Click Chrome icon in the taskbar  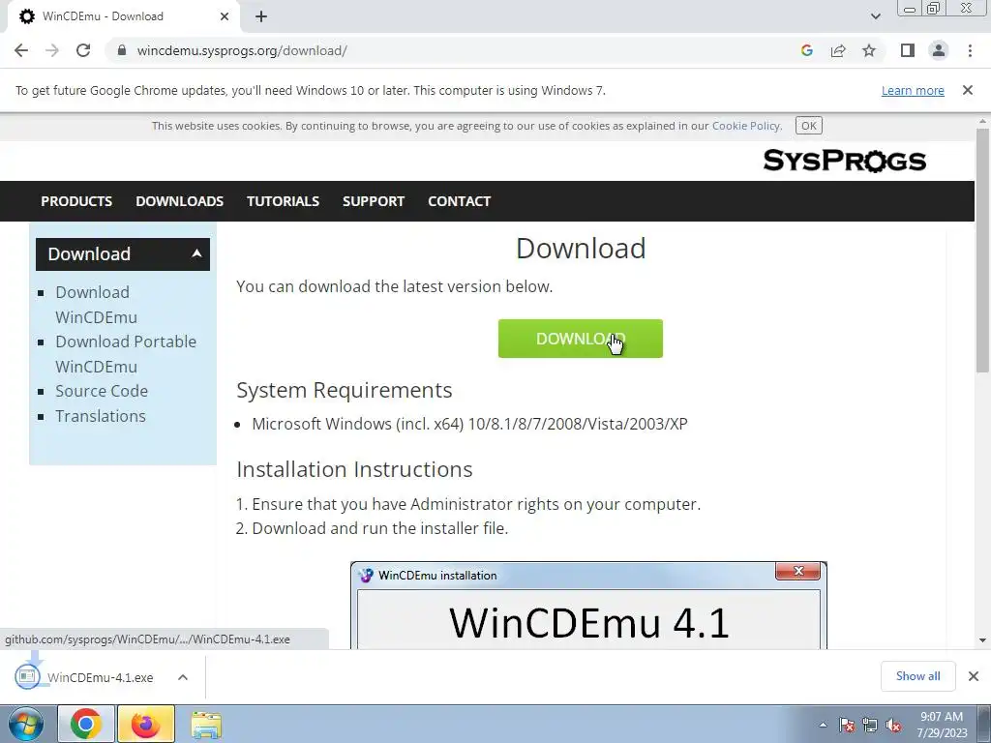point(86,724)
